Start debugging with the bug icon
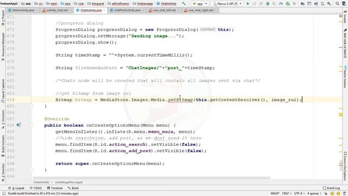Image resolution: width=348 pixels, height=196 pixels. click(x=268, y=4)
